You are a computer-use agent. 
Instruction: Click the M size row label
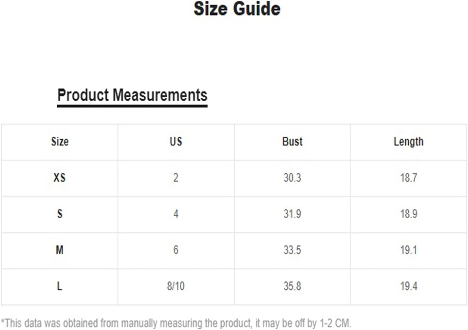point(60,250)
